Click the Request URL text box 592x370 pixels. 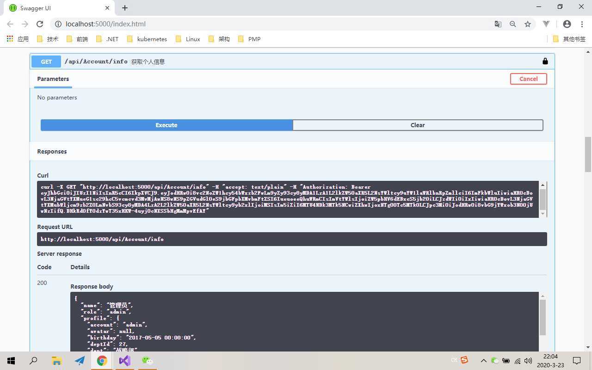pos(292,239)
